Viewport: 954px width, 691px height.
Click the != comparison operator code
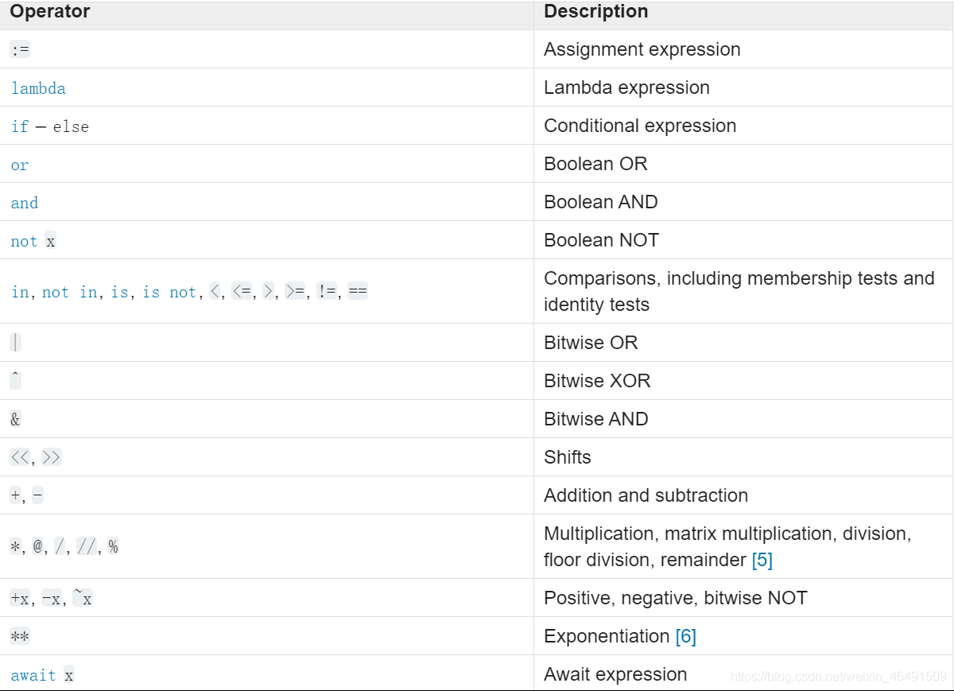[327, 292]
